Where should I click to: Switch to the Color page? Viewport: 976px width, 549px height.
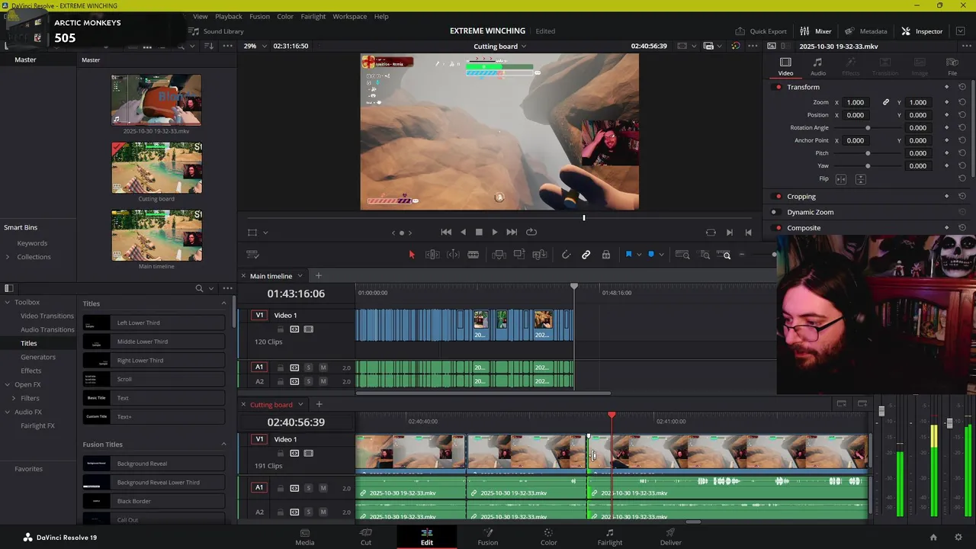548,537
